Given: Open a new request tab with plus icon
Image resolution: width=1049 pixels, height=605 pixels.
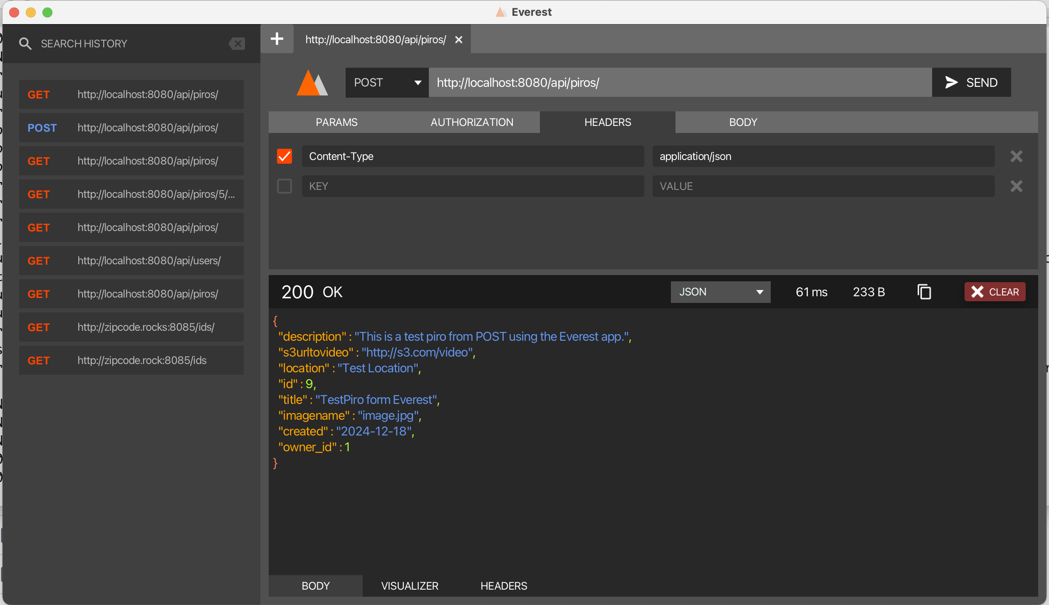Looking at the screenshot, I should point(277,39).
